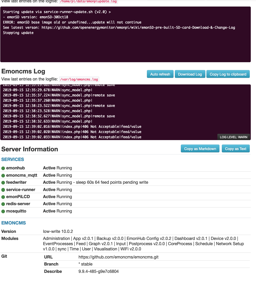The width and height of the screenshot is (256, 282).
Task: Click the mosquitto green status dot
Action: 3,211
